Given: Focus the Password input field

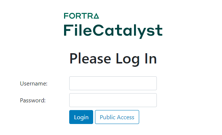Looking at the screenshot, I should 113,100.
